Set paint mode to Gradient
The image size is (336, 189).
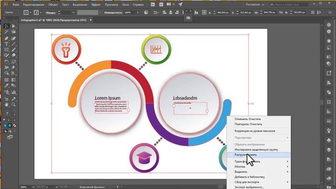10,125
